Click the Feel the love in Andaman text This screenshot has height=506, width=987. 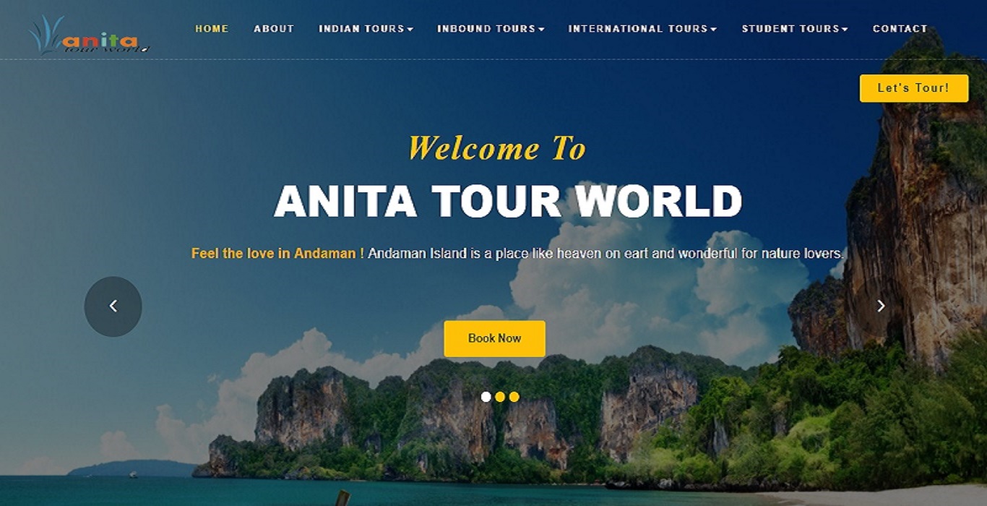tap(274, 254)
